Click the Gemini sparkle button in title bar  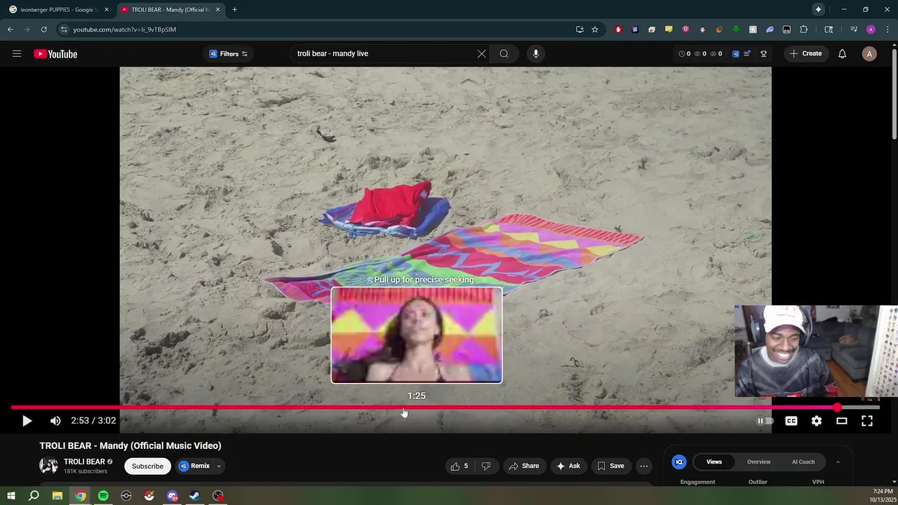(818, 10)
